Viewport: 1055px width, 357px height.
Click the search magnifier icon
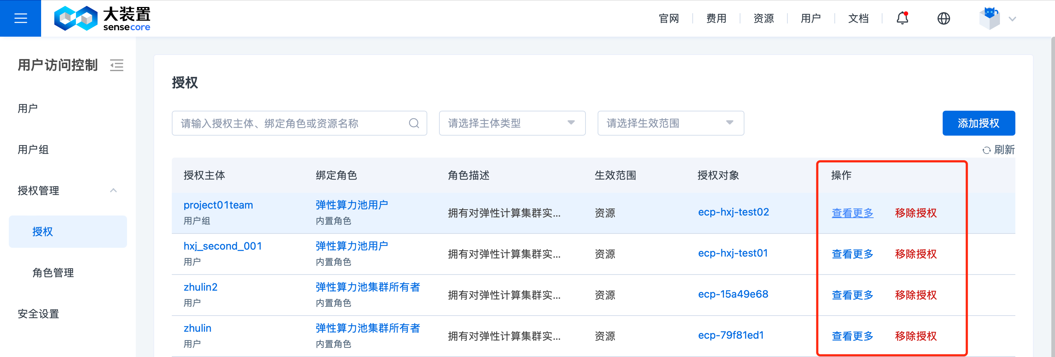pos(414,123)
